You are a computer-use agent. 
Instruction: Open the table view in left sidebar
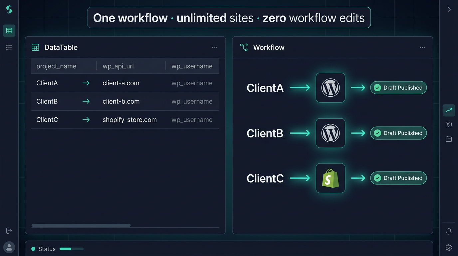[x=9, y=31]
